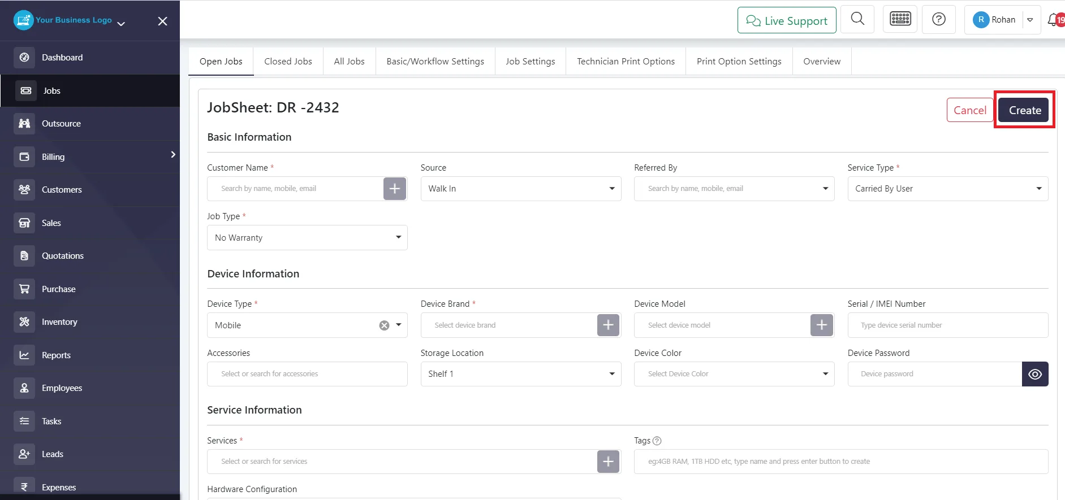Viewport: 1065px width, 500px height.
Task: Open Leads add-person icon
Action: tap(24, 454)
